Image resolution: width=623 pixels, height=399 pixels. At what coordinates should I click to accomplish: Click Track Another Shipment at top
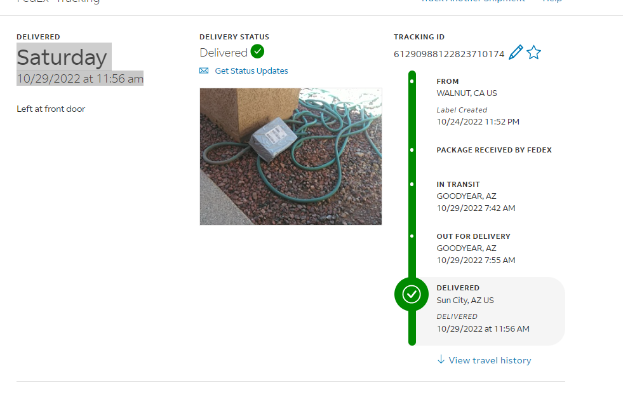coord(473,1)
